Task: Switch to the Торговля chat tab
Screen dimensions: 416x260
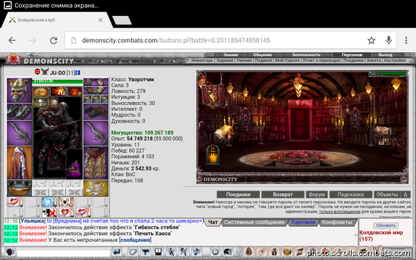Action: pos(303,223)
